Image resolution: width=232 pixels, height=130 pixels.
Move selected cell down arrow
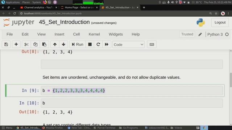(x=63, y=44)
